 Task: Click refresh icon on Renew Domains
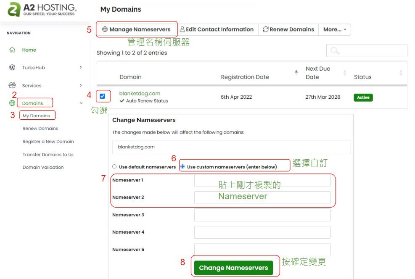(265, 29)
